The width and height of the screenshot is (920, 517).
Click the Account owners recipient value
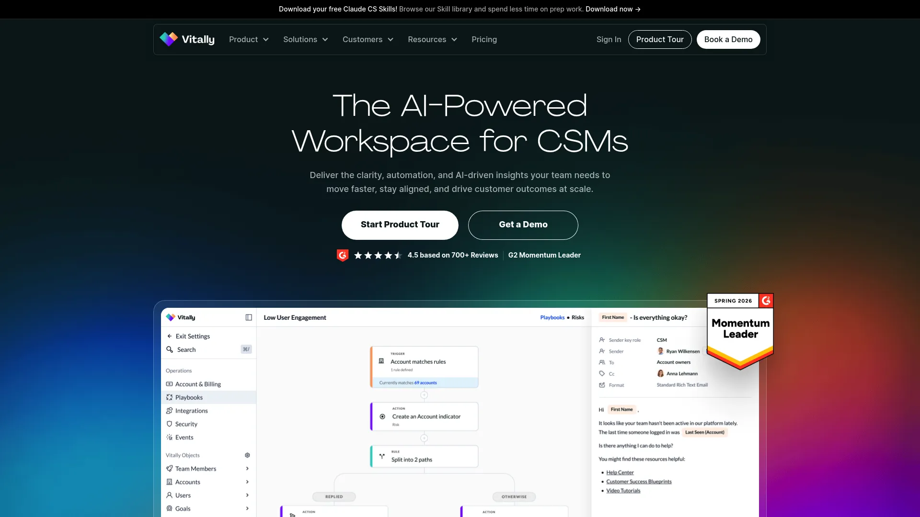[x=673, y=362]
